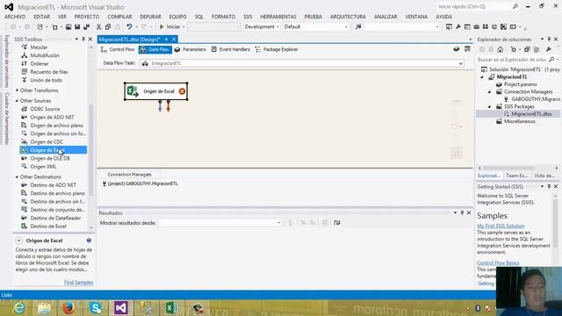The height and width of the screenshot is (316, 562).
Task: Switch to Team Explorer panel tab
Action: [x=516, y=176]
